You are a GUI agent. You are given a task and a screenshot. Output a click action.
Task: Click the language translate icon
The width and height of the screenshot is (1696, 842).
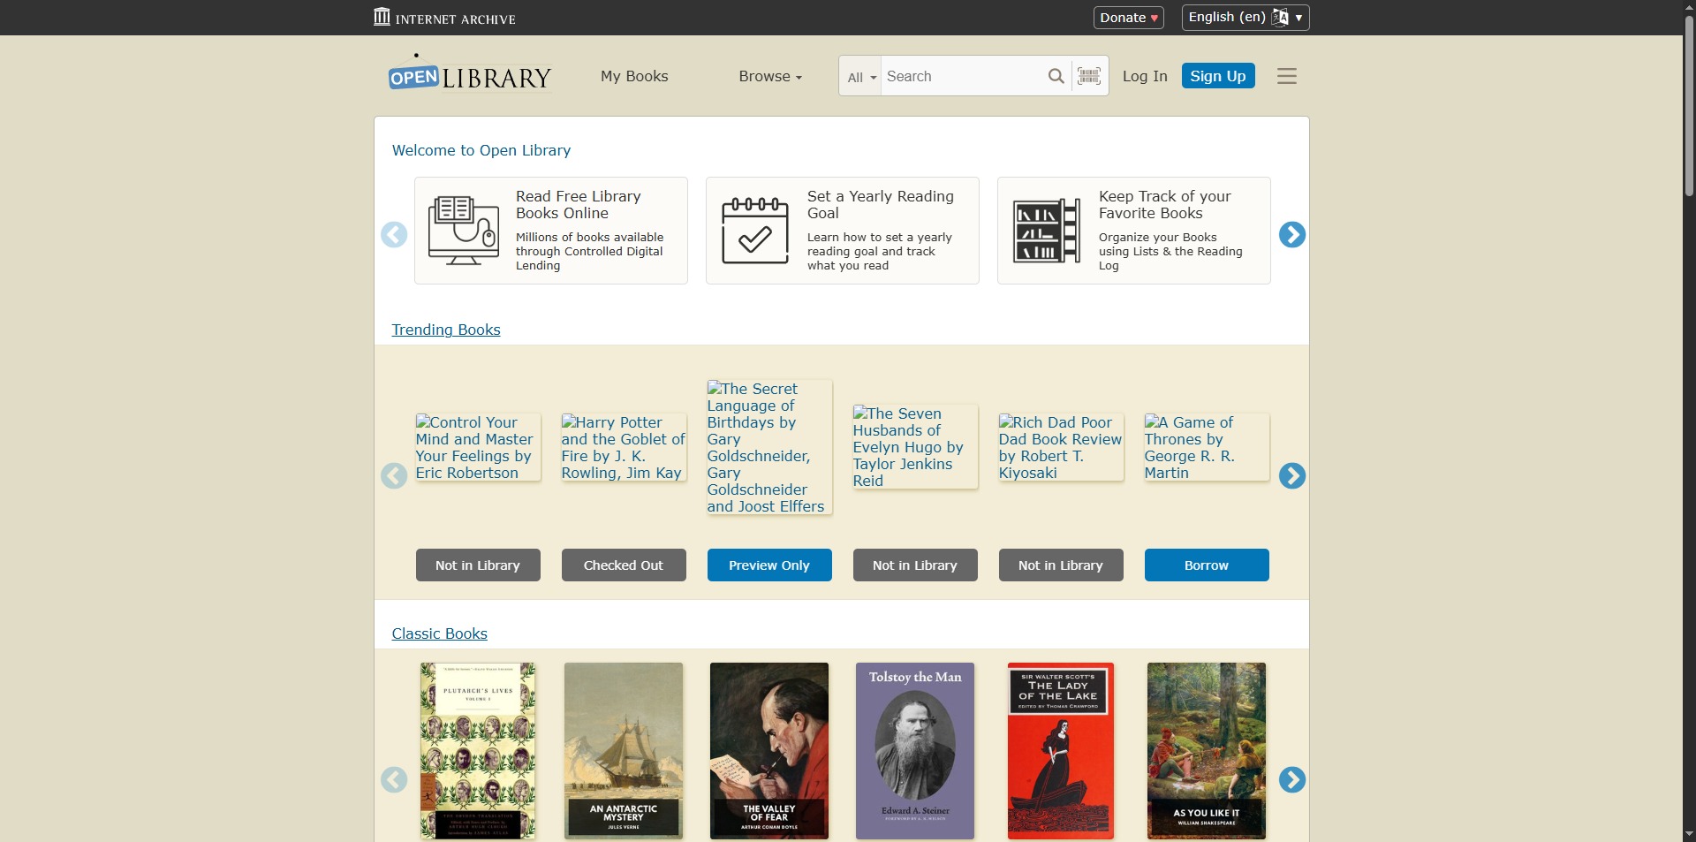[1280, 17]
